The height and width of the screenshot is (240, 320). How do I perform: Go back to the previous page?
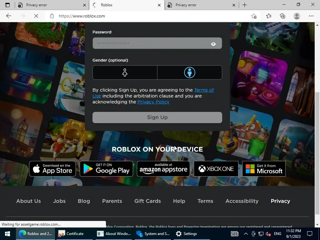coord(8,16)
